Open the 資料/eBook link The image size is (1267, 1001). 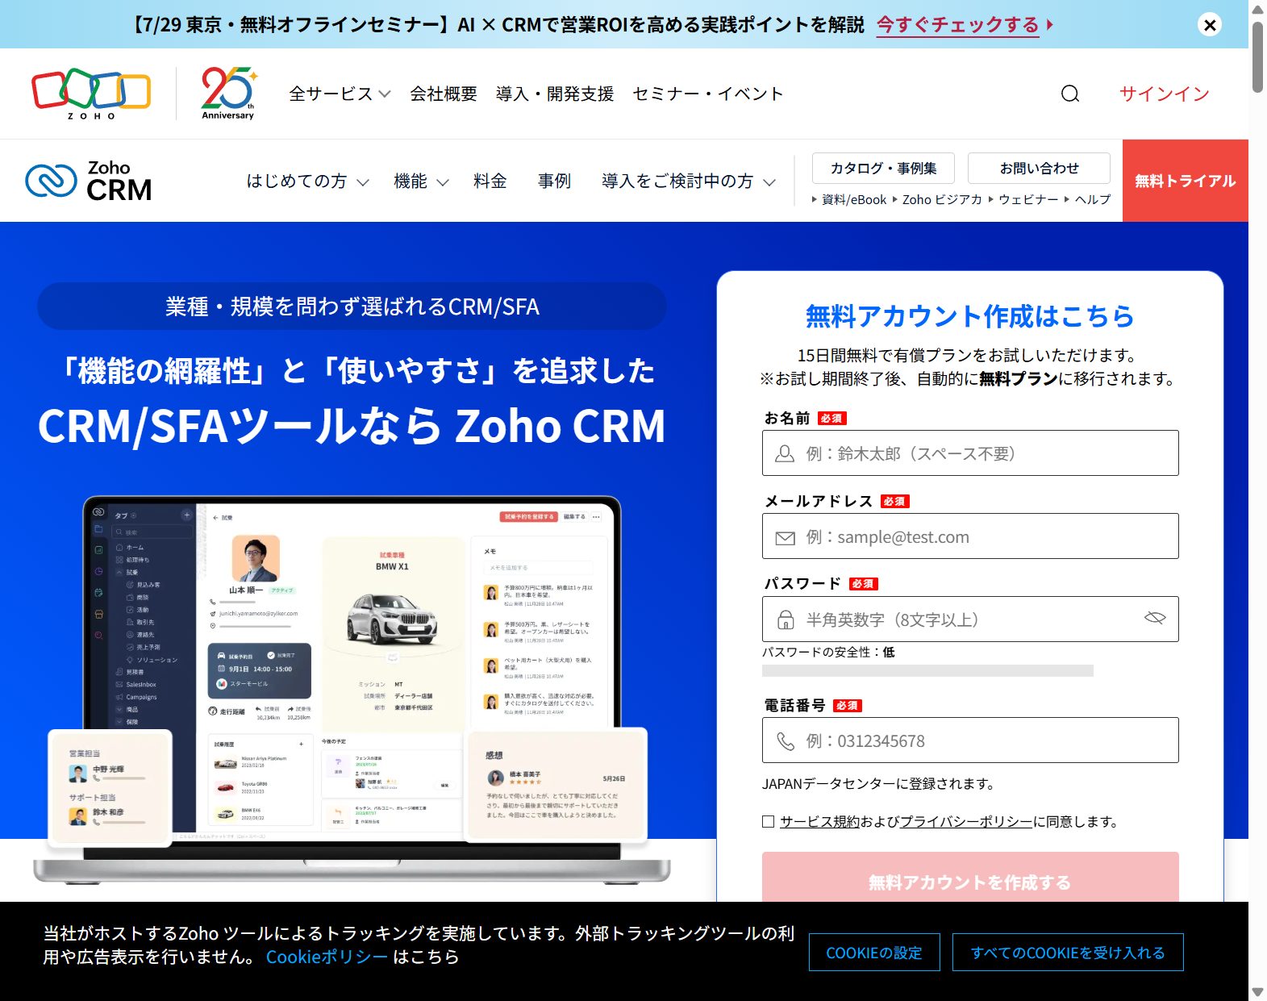click(x=853, y=199)
